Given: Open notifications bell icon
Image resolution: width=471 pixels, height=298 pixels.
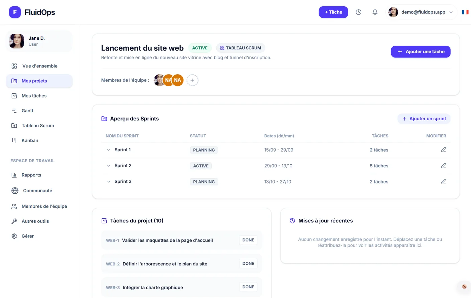Looking at the screenshot, I should click(x=375, y=12).
